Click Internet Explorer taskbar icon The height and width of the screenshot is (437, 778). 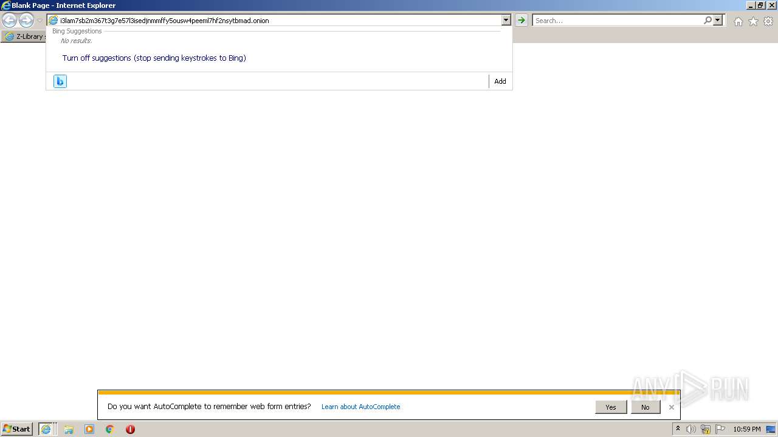(46, 429)
